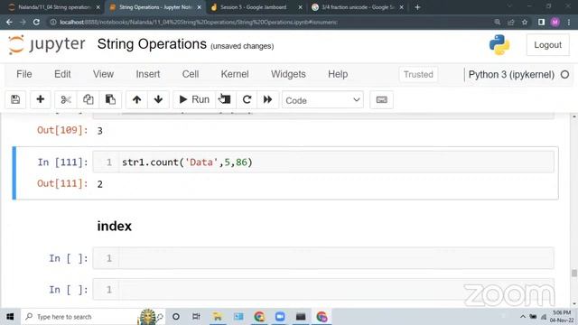
Task: Open browser zoom magnifier icon
Action: [x=498, y=22]
